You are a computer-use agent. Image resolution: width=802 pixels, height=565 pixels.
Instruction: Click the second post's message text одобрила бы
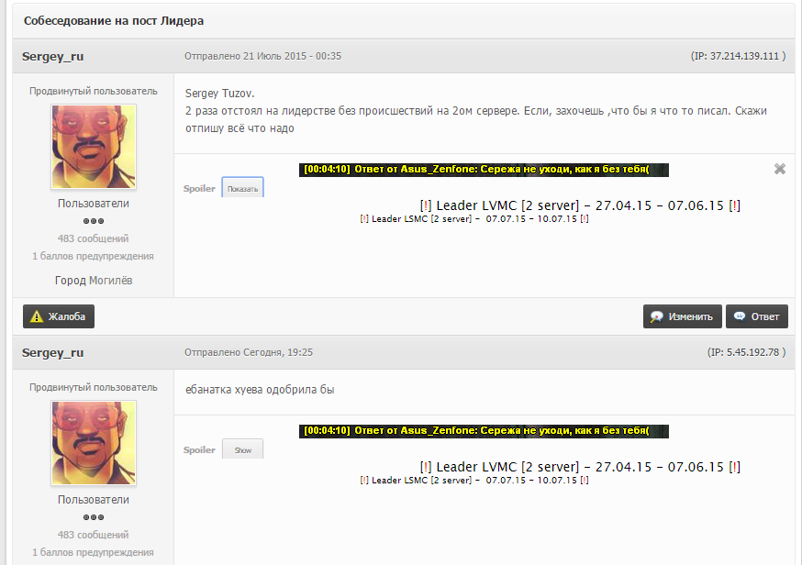pos(299,390)
